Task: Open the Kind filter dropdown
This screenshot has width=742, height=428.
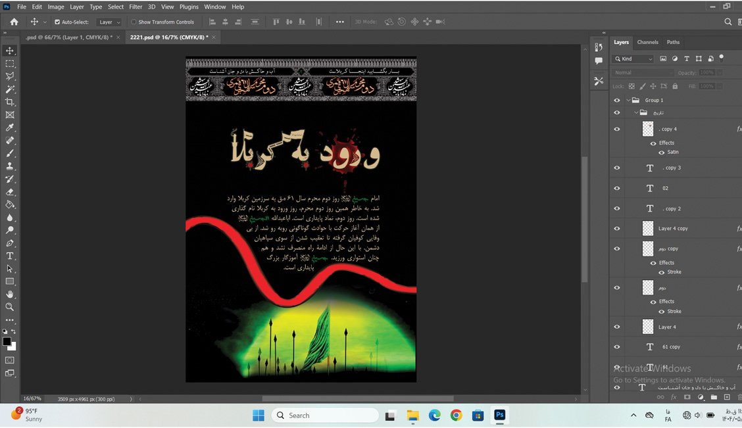Action: tap(633, 59)
